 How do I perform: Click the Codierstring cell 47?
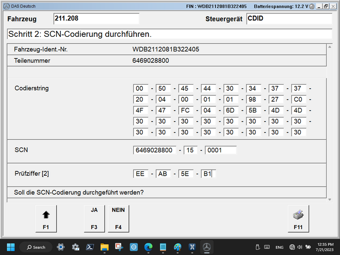[163, 110]
